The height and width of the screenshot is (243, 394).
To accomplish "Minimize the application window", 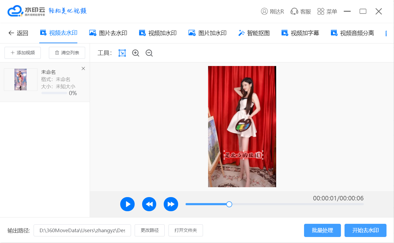I will [347, 11].
